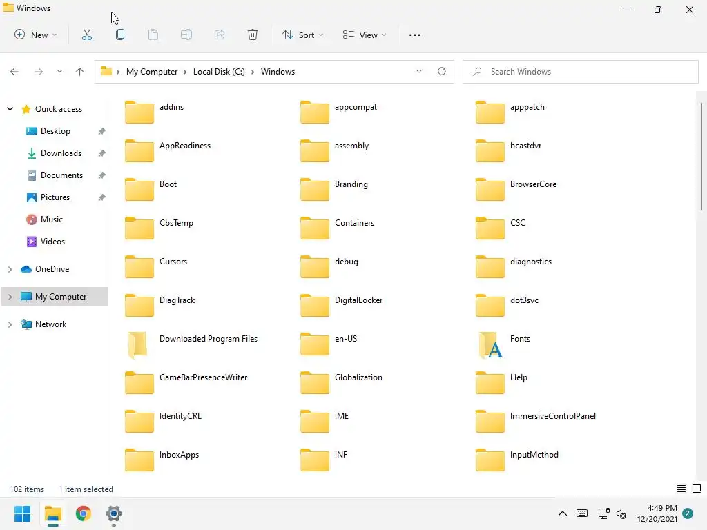Image resolution: width=707 pixels, height=530 pixels.
Task: Click the network display tray icon
Action: coord(603,513)
